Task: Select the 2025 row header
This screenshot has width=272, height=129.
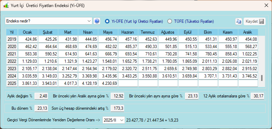Action: [12, 83]
